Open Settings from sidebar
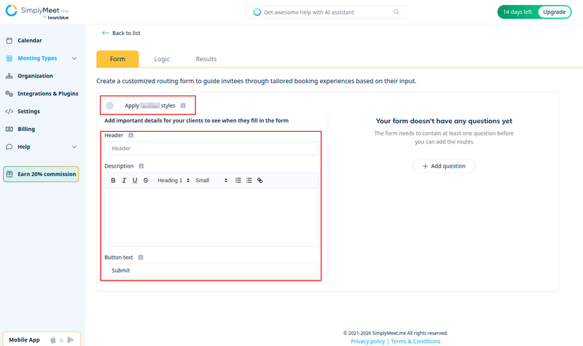583x346 pixels. click(28, 111)
